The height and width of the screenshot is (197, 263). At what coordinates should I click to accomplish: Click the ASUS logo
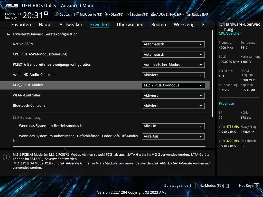point(12,6)
